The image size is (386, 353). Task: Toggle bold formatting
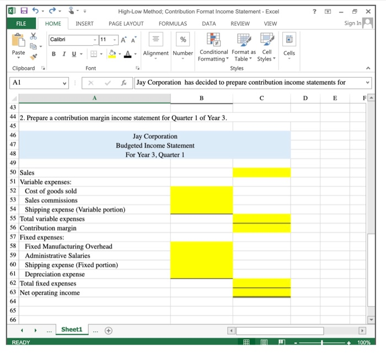[x=53, y=54]
